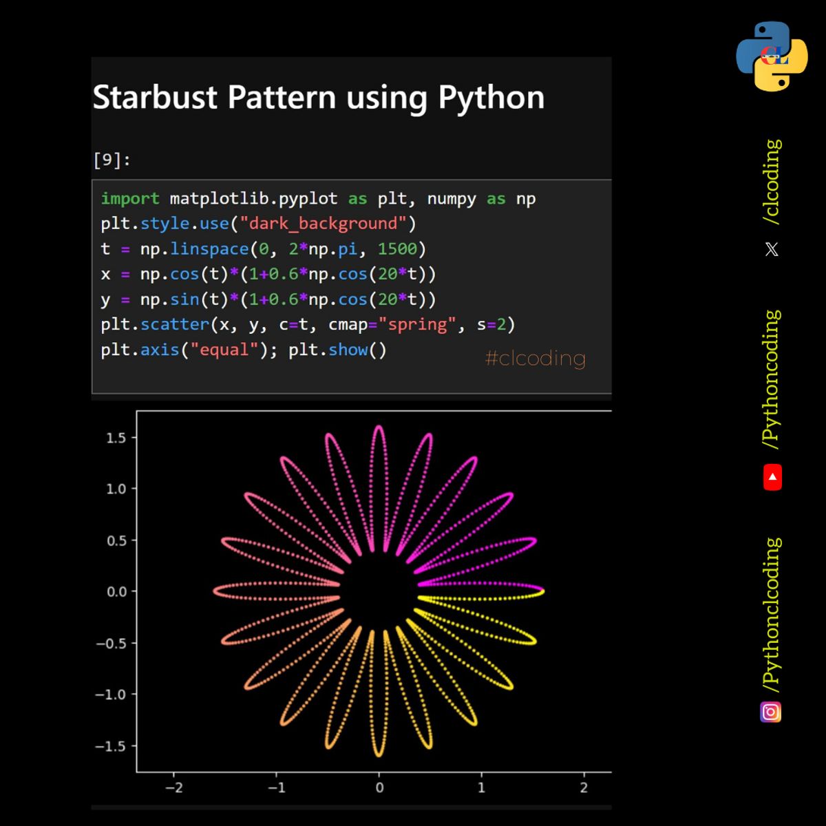Click the green import keyword in the code
Screen dimensions: 826x826
(131, 198)
